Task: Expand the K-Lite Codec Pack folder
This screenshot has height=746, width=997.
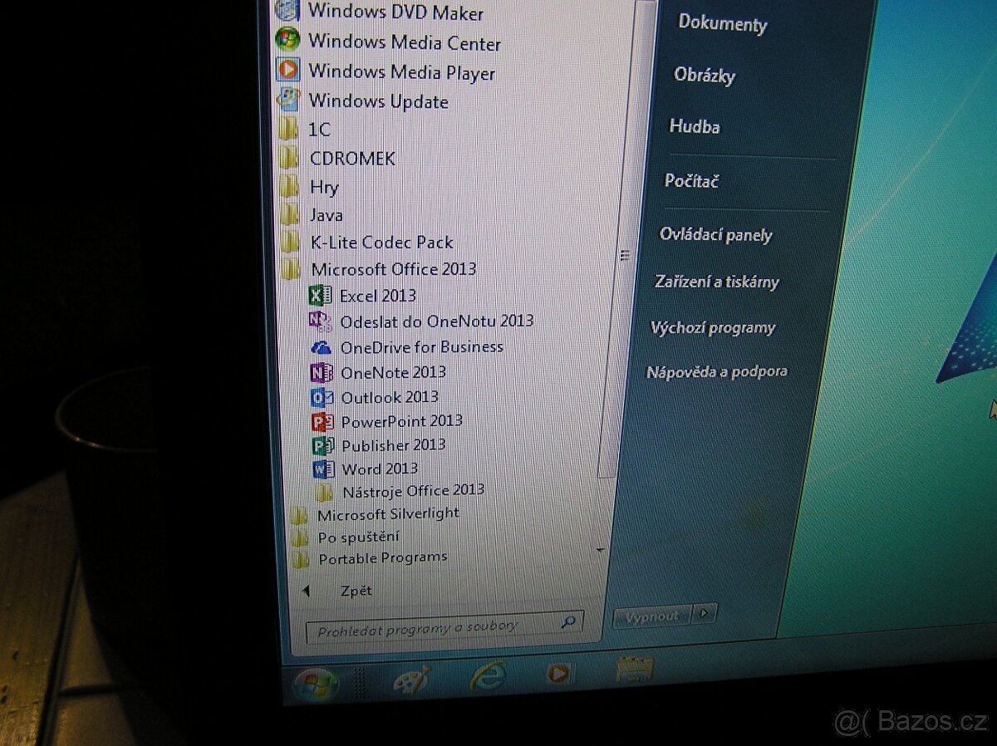Action: click(381, 243)
